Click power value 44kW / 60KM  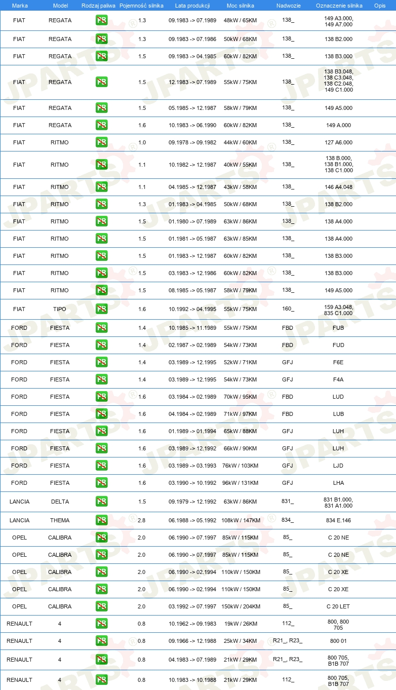[241, 142]
